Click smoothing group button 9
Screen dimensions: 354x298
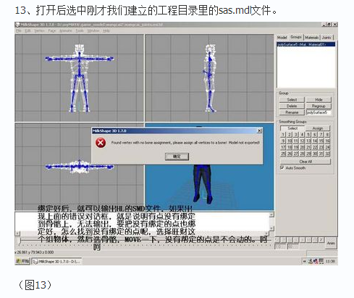[x=283, y=141]
